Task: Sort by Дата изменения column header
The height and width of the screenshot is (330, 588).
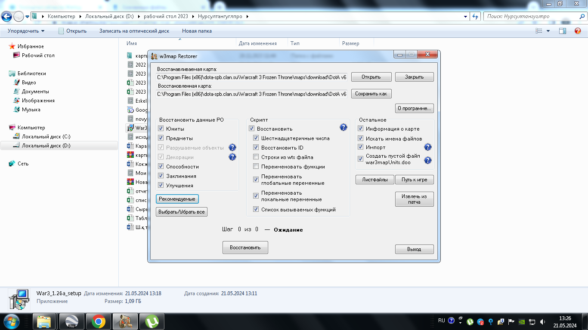Action: click(263, 43)
